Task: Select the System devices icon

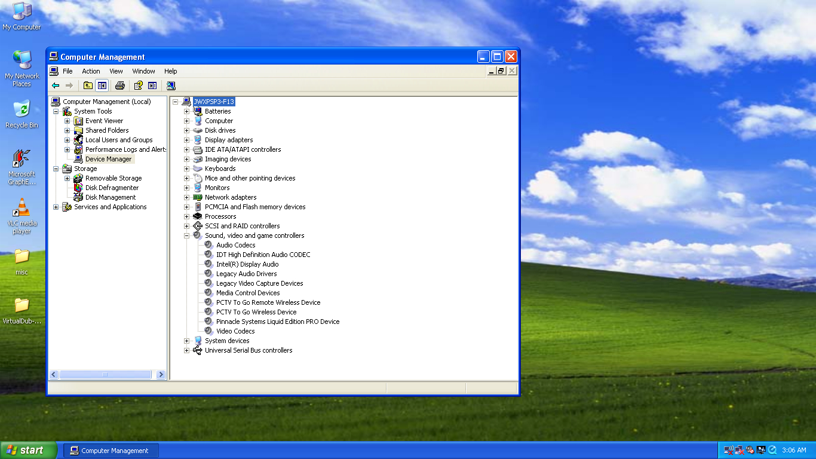Action: [198, 341]
